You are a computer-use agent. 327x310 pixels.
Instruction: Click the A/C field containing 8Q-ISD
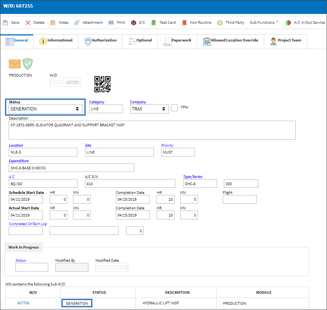[x=43, y=184]
